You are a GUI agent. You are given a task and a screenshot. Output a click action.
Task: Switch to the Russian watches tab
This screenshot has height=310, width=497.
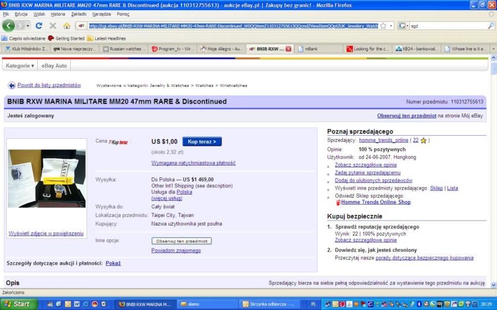coord(124,49)
